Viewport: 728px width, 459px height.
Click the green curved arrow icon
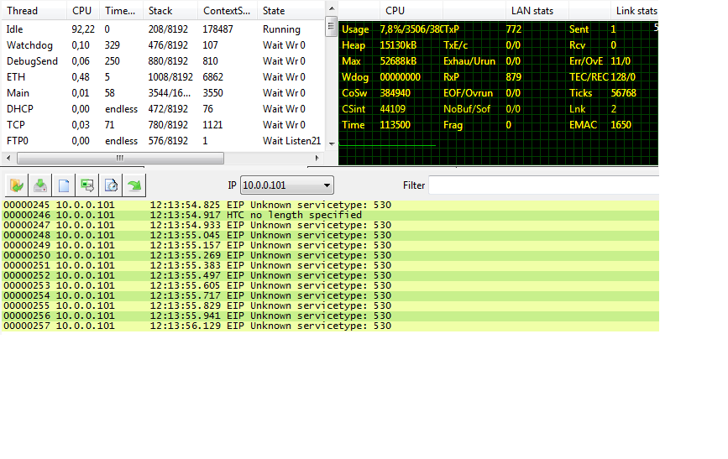tap(134, 185)
